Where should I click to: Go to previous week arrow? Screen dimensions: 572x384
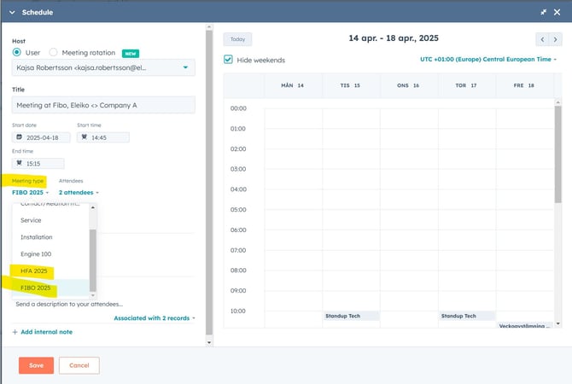(542, 39)
